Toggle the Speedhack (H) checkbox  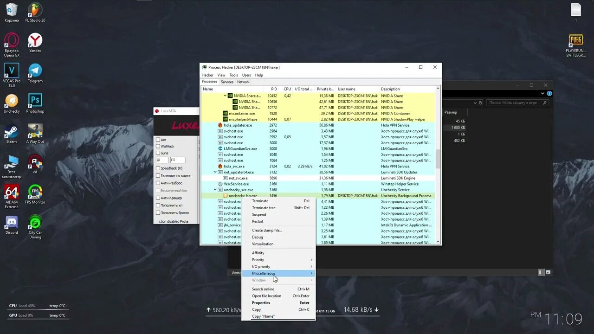(158, 168)
